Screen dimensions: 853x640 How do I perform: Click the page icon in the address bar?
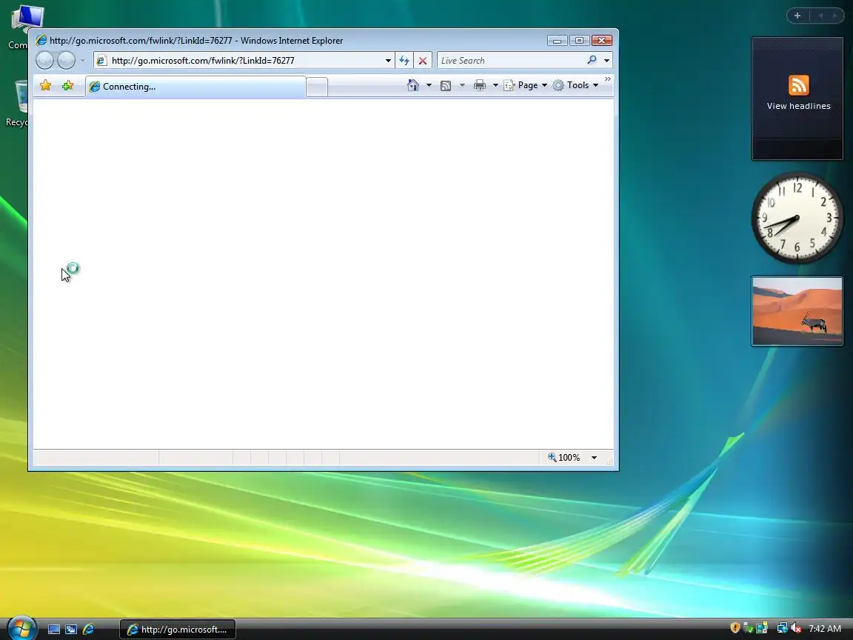101,61
